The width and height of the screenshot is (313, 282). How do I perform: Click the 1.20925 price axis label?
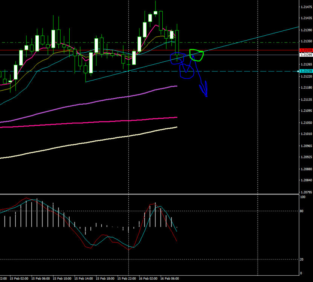click(307, 157)
